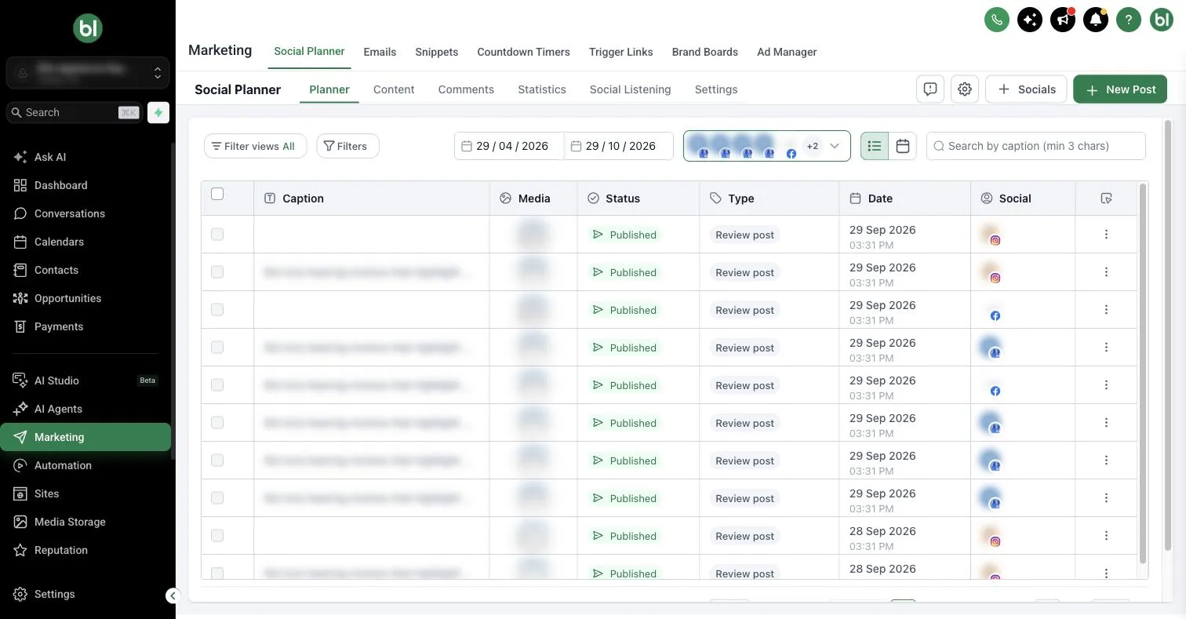Open Social Planner gear settings icon

pyautogui.click(x=965, y=89)
